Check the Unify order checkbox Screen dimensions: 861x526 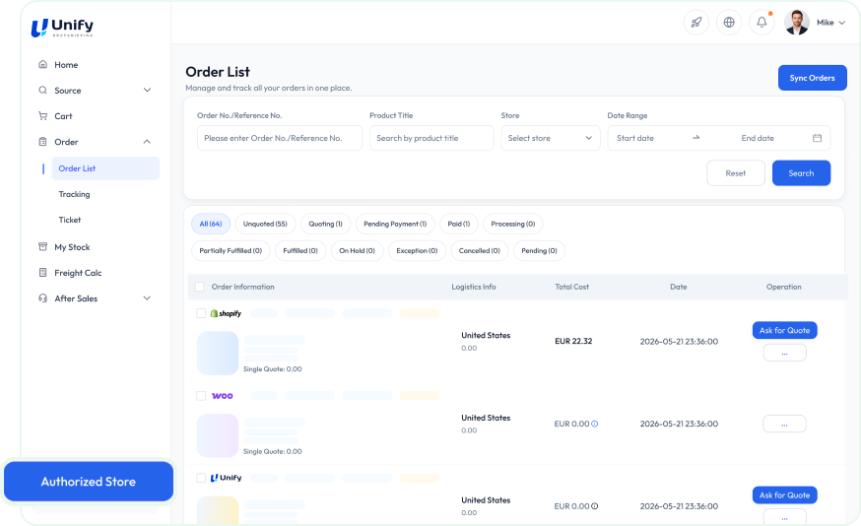coord(201,478)
